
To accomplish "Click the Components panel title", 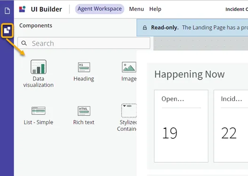I will [36, 25].
